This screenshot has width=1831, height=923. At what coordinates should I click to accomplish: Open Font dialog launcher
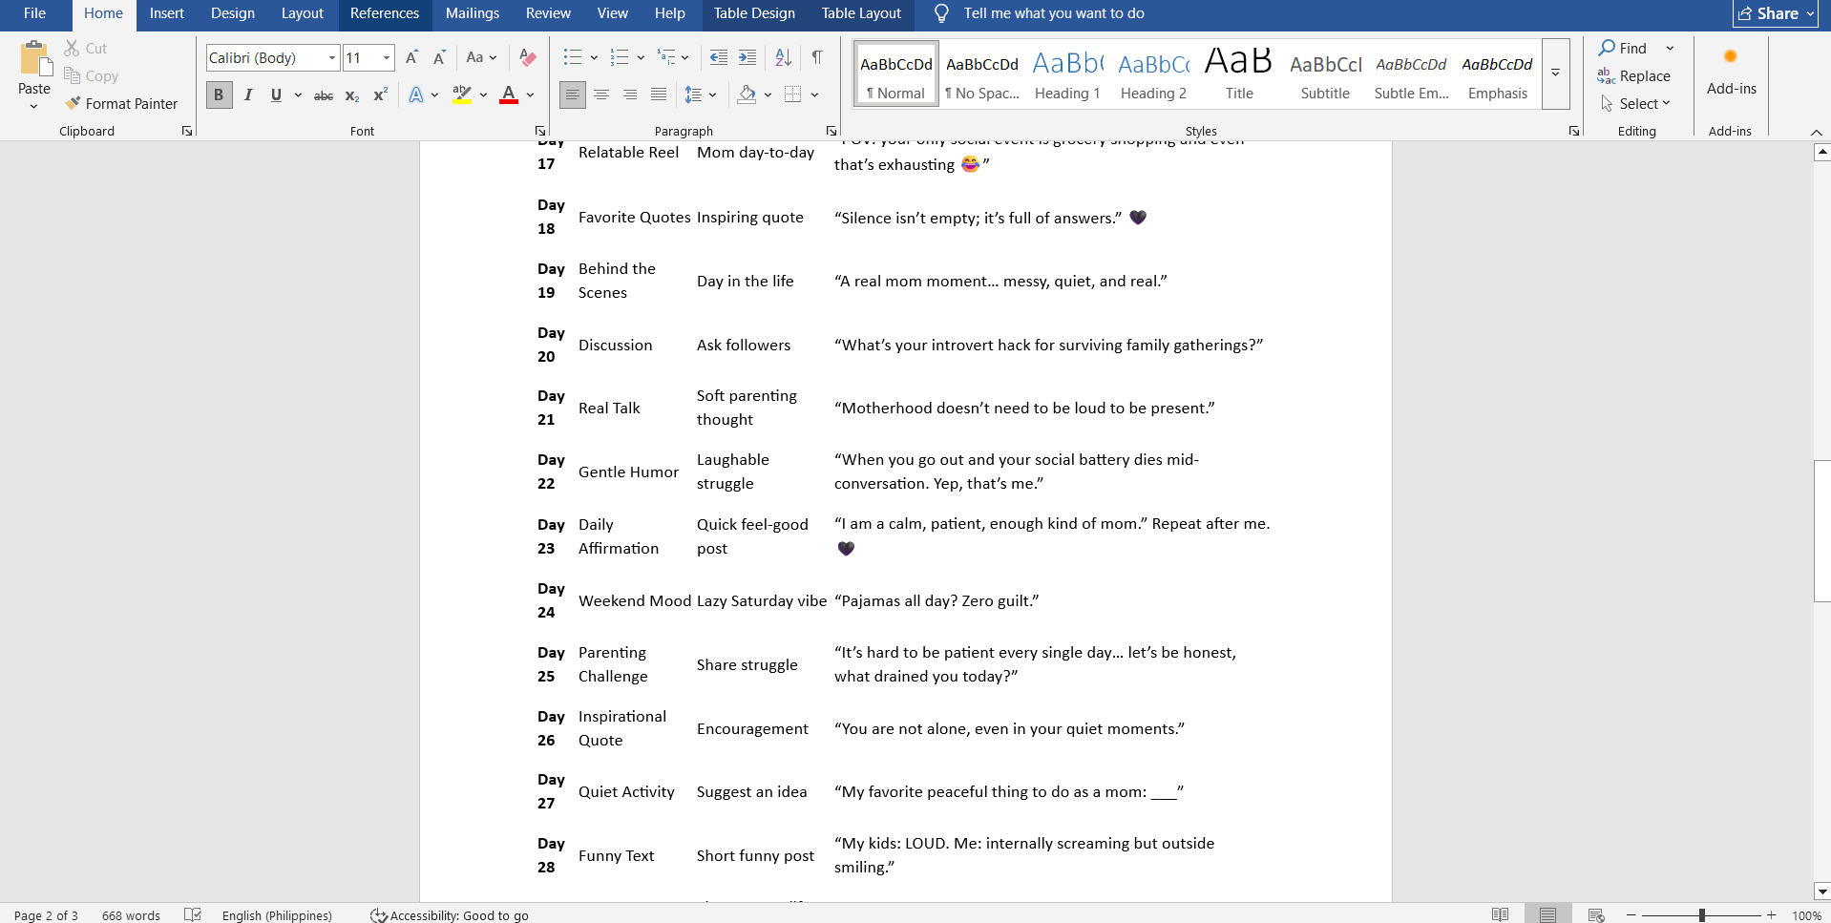click(540, 131)
